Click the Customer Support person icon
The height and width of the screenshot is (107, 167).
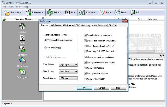tap(4, 19)
